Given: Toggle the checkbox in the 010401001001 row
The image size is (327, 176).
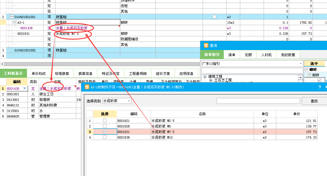Looking at the screenshot, I should tap(214, 17).
